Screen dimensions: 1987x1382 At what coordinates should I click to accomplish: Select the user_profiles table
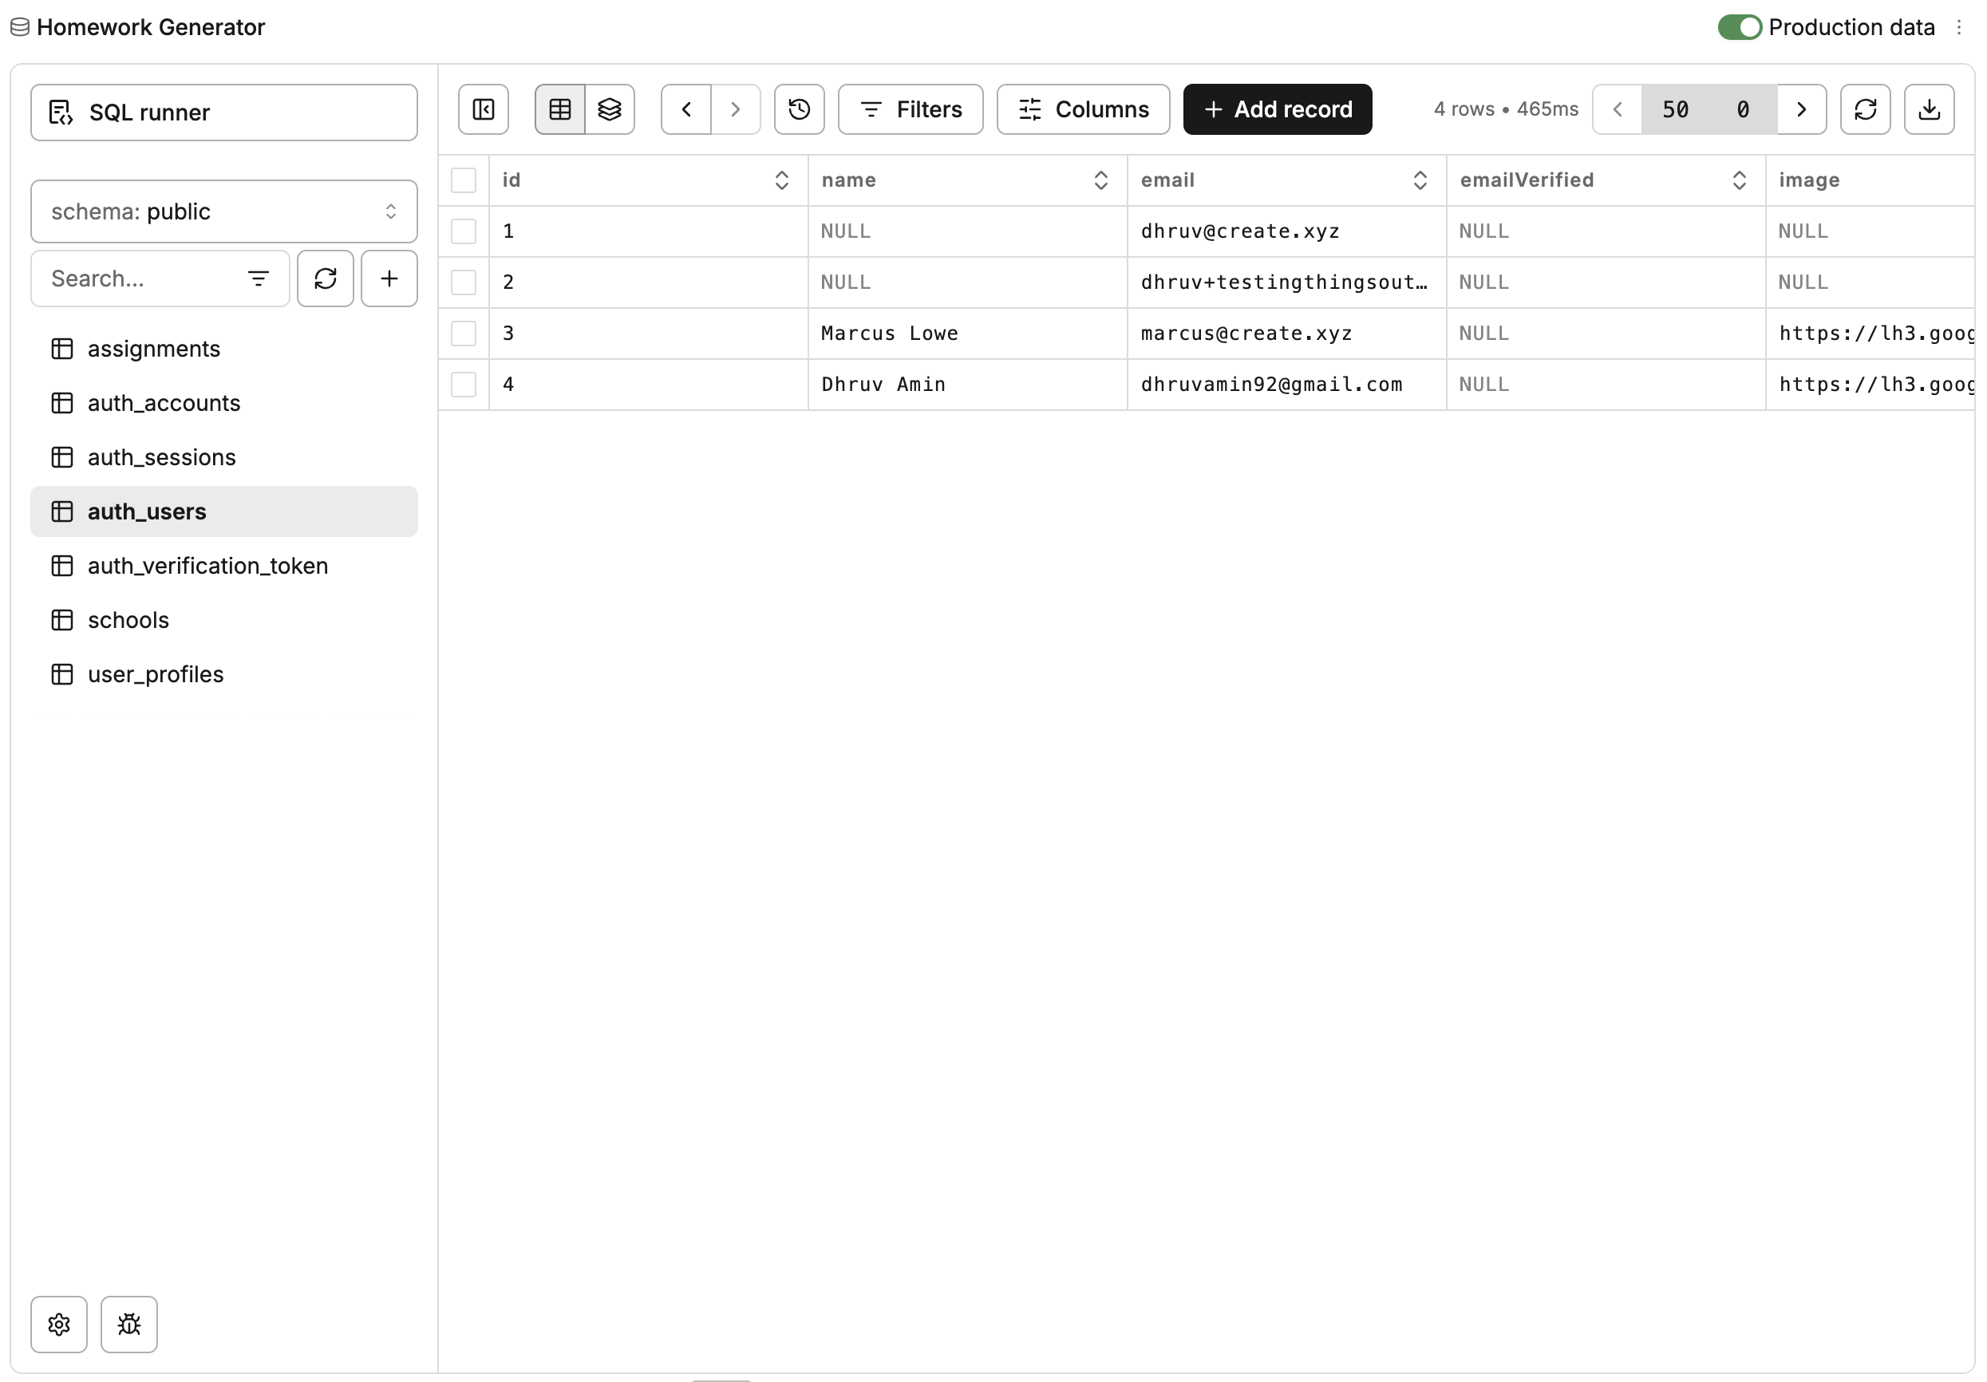[x=155, y=674]
